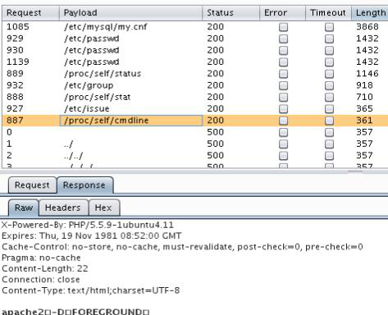Click the apache2 -D FOREGROUND response body
388x315 pixels.
(x=75, y=312)
